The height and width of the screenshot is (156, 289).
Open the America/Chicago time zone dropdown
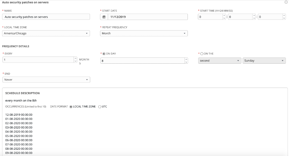pos(46,33)
